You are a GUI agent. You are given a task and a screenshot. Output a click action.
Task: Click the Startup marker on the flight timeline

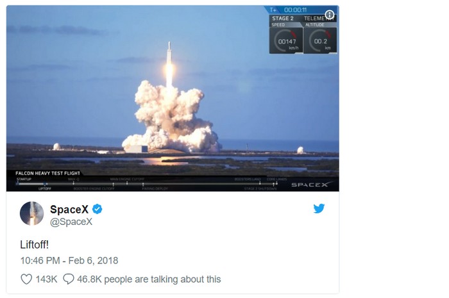pos(24,179)
